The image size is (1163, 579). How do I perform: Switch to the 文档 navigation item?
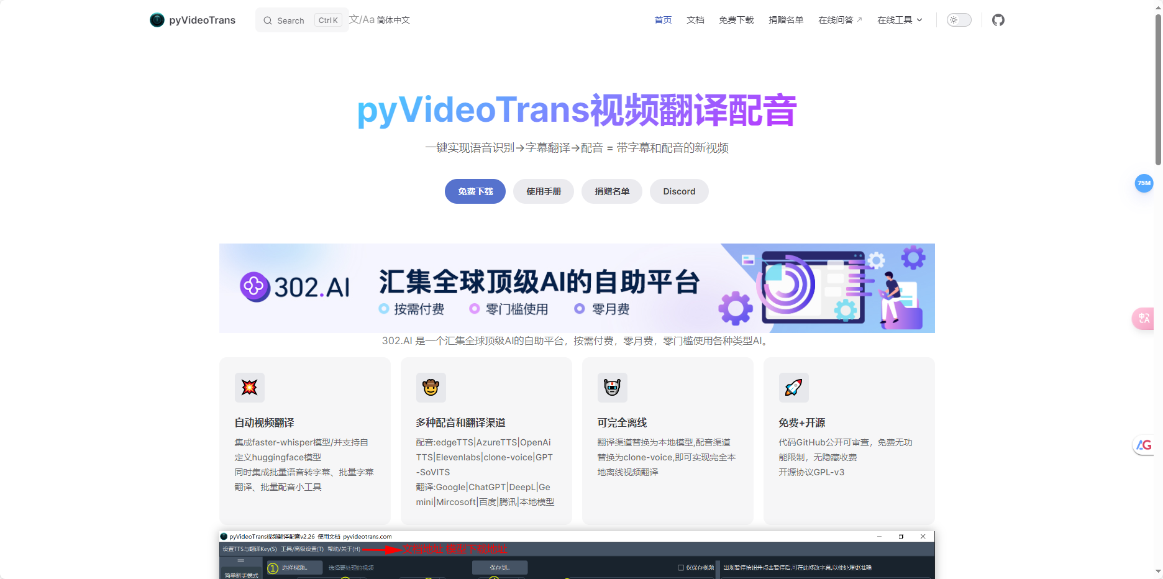coord(695,19)
